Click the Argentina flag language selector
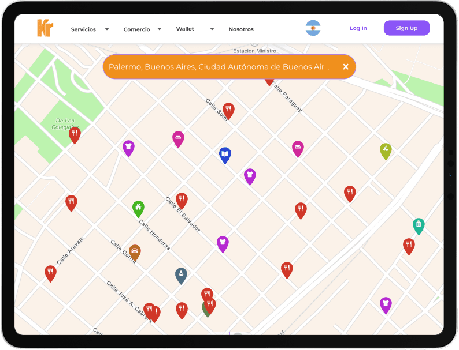The image size is (459, 350). (313, 28)
